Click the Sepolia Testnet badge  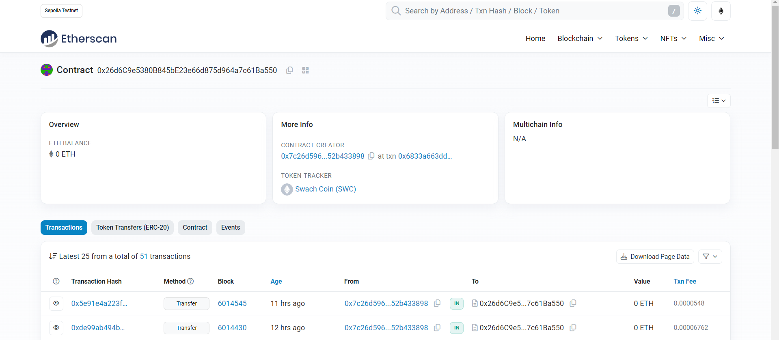pos(61,11)
